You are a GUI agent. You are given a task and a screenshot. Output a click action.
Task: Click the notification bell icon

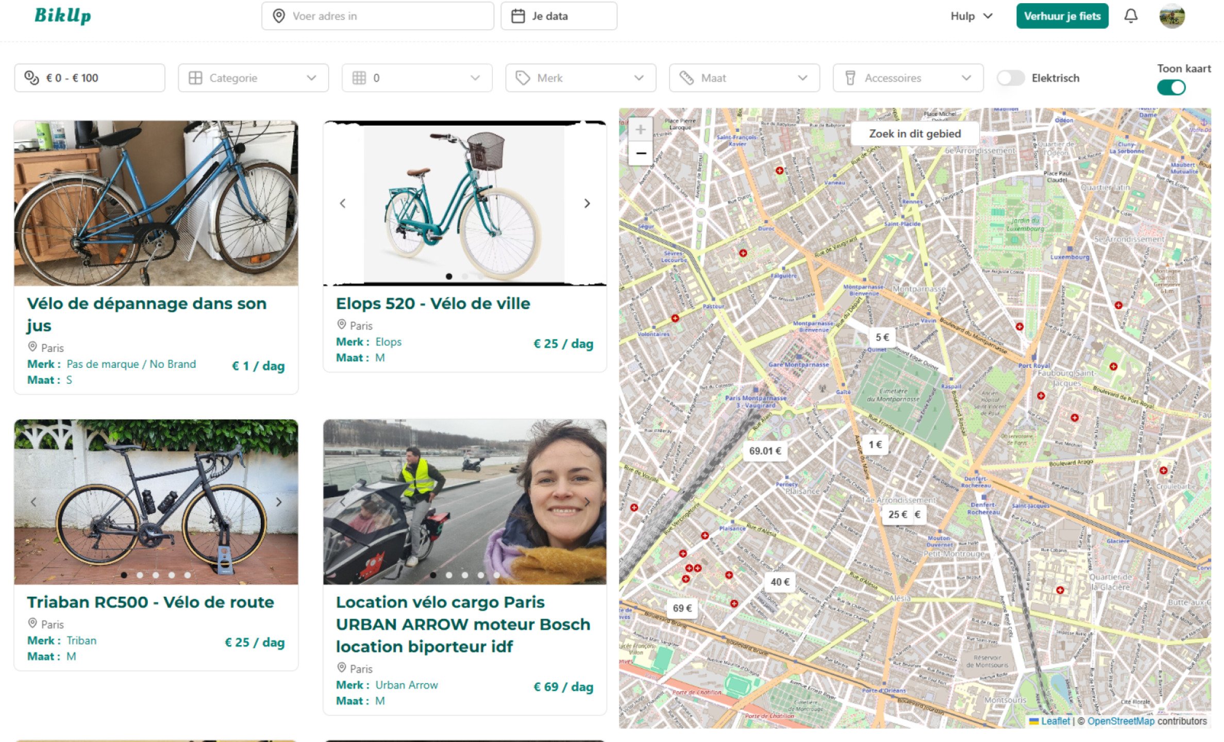[1131, 15]
